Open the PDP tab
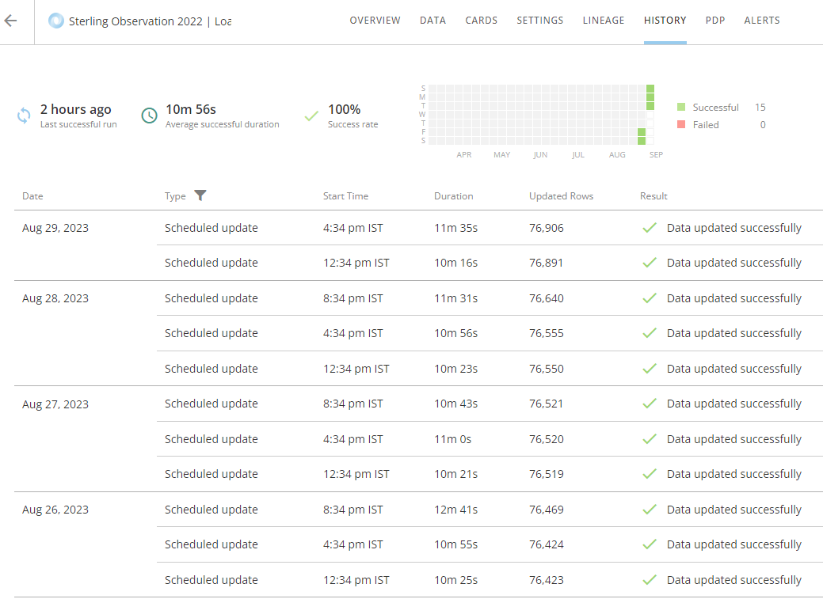 (x=714, y=21)
